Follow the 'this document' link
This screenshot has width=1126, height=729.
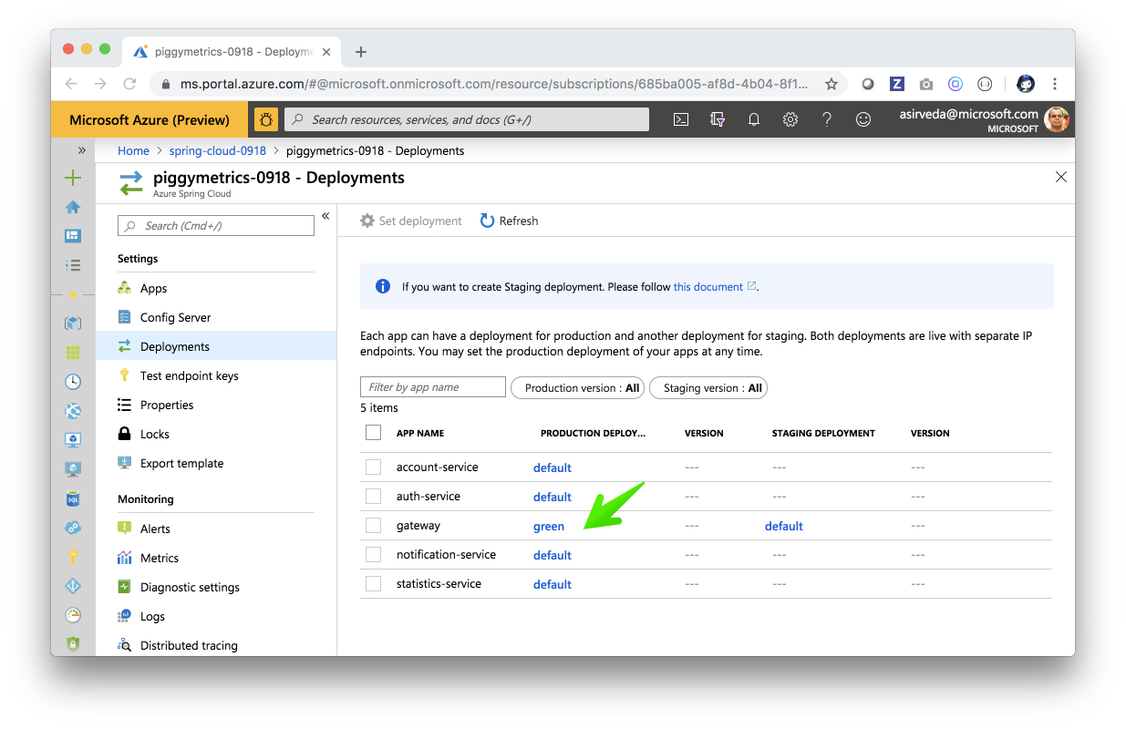click(x=708, y=287)
